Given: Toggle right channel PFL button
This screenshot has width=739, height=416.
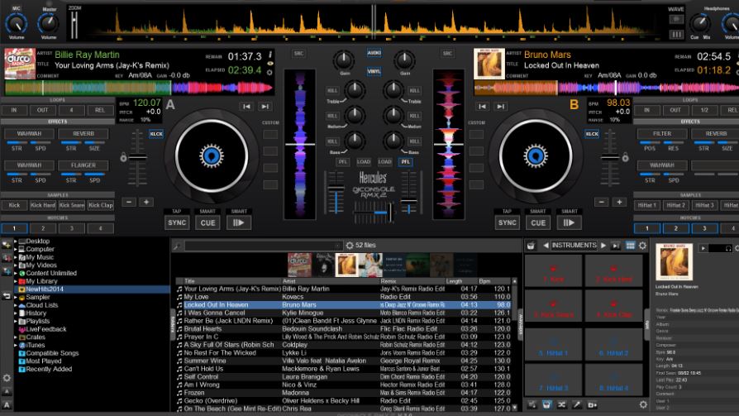Looking at the screenshot, I should tap(405, 162).
